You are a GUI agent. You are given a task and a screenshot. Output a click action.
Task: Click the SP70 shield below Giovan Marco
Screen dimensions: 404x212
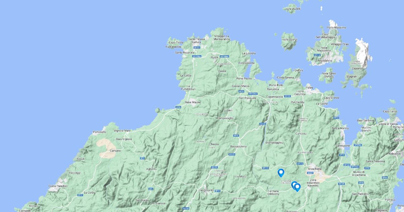click(241, 91)
